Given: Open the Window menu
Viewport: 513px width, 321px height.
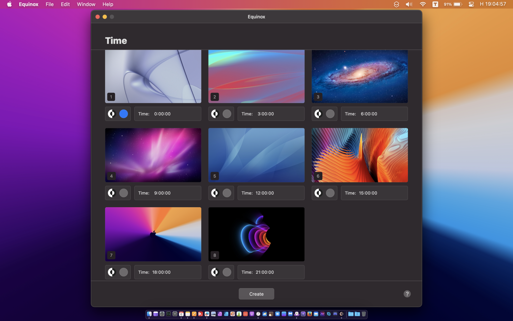Looking at the screenshot, I should [x=86, y=4].
